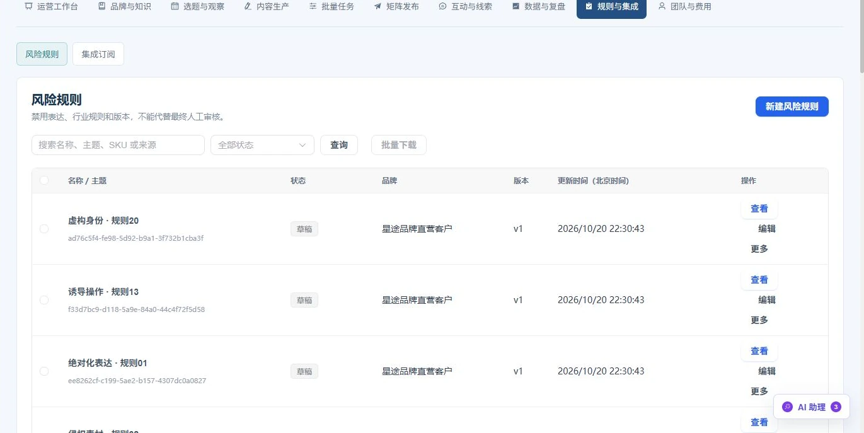This screenshot has height=433, width=864.
Task: Click the ID ee8262cf-c199-5ae2-b157-4307dc0a0827
Action: 137,381
